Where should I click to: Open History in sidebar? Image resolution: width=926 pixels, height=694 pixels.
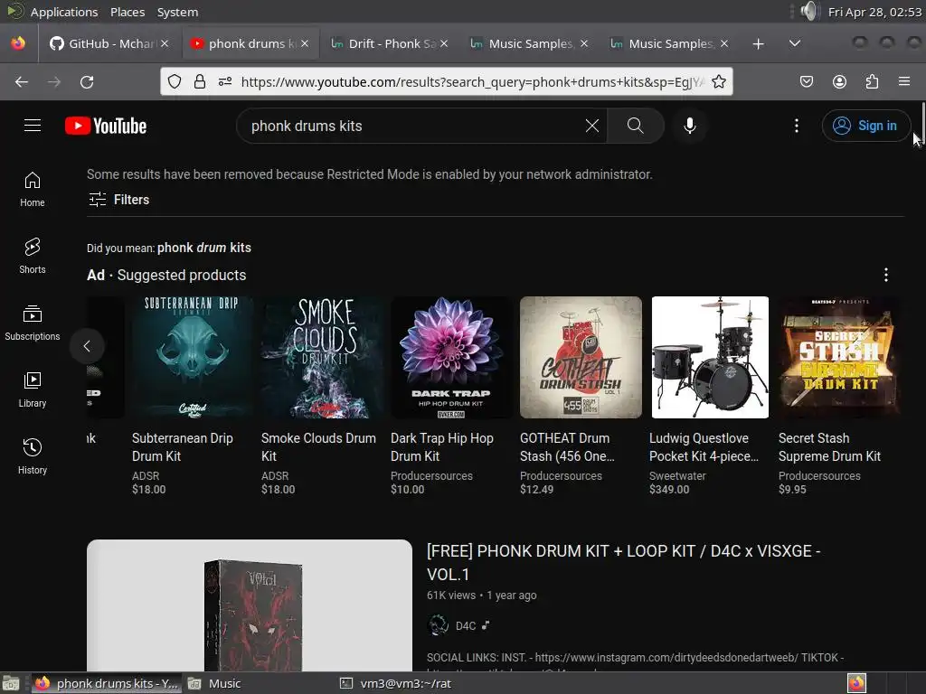coord(33,456)
